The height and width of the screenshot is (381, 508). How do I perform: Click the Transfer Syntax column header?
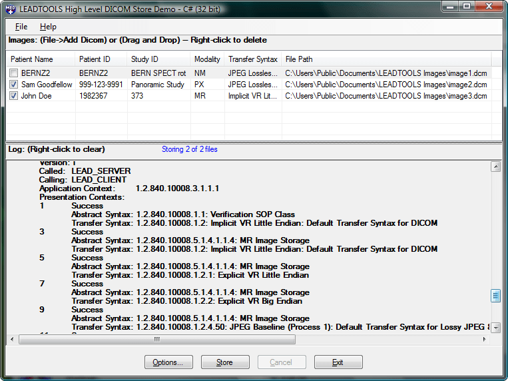click(253, 59)
